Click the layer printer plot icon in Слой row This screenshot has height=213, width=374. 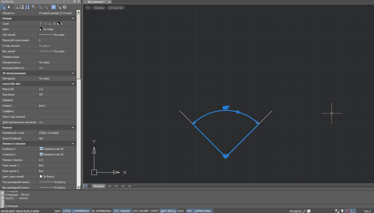click(55, 24)
